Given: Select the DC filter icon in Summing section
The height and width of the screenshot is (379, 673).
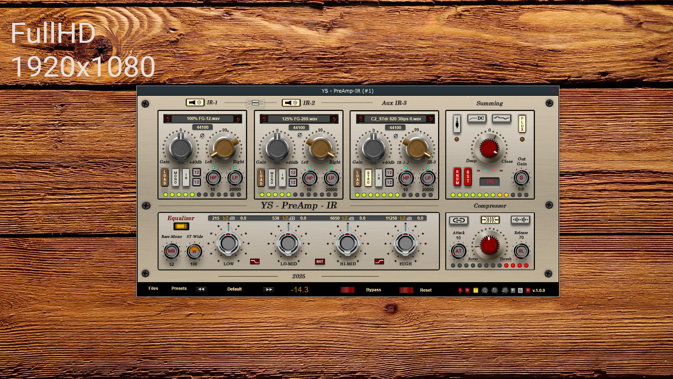Looking at the screenshot, I should coord(477,119).
